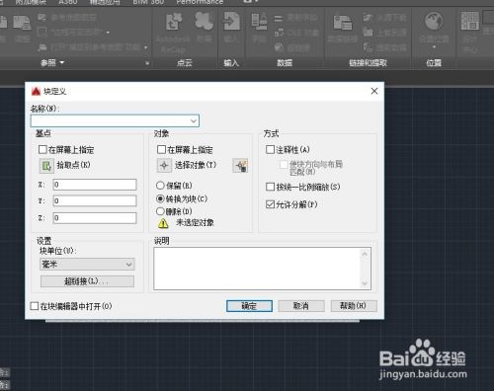The image size is (494, 391).
Task: Click the Extract Data ribbon icon
Action: 368,47
